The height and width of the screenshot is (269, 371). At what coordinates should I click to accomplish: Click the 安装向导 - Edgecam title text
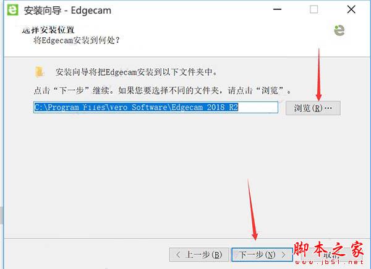point(67,11)
